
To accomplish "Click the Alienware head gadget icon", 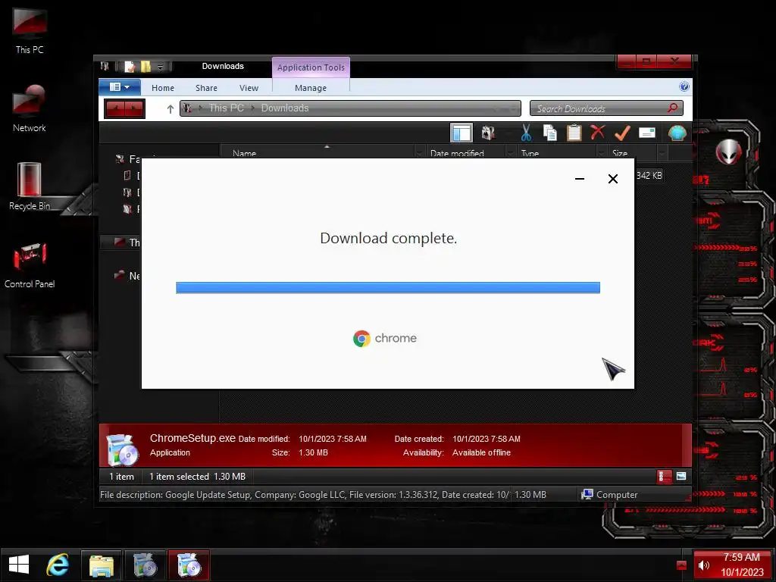I will pos(728,152).
